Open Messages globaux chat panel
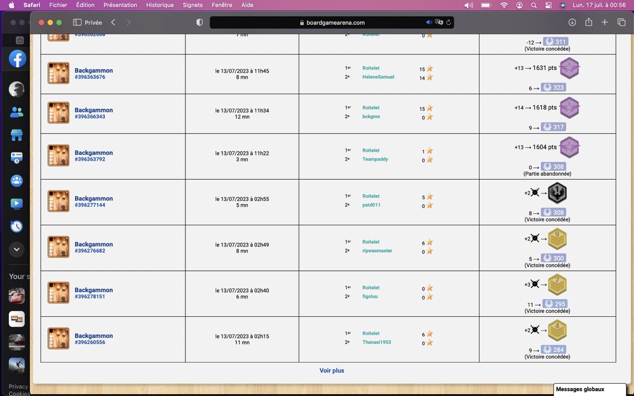This screenshot has width=634, height=396. pos(589,390)
